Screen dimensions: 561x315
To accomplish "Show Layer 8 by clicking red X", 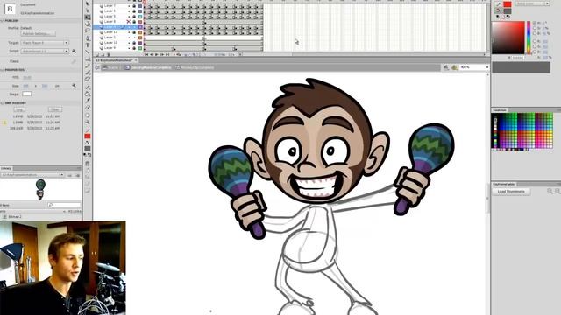I will coord(129,22).
